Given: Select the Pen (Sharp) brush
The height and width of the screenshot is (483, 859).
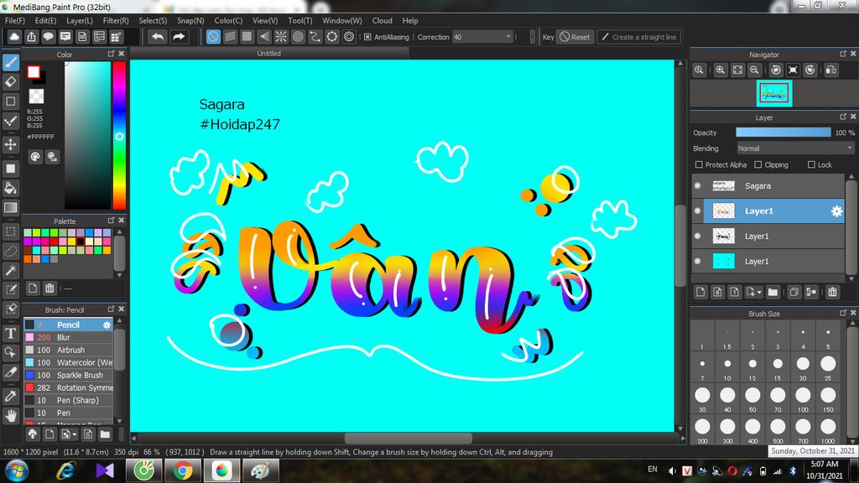Looking at the screenshot, I should (69, 400).
